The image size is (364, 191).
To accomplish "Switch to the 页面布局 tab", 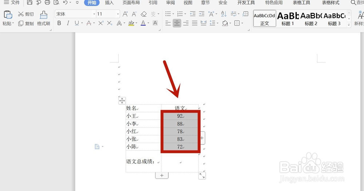I will pos(131,3).
